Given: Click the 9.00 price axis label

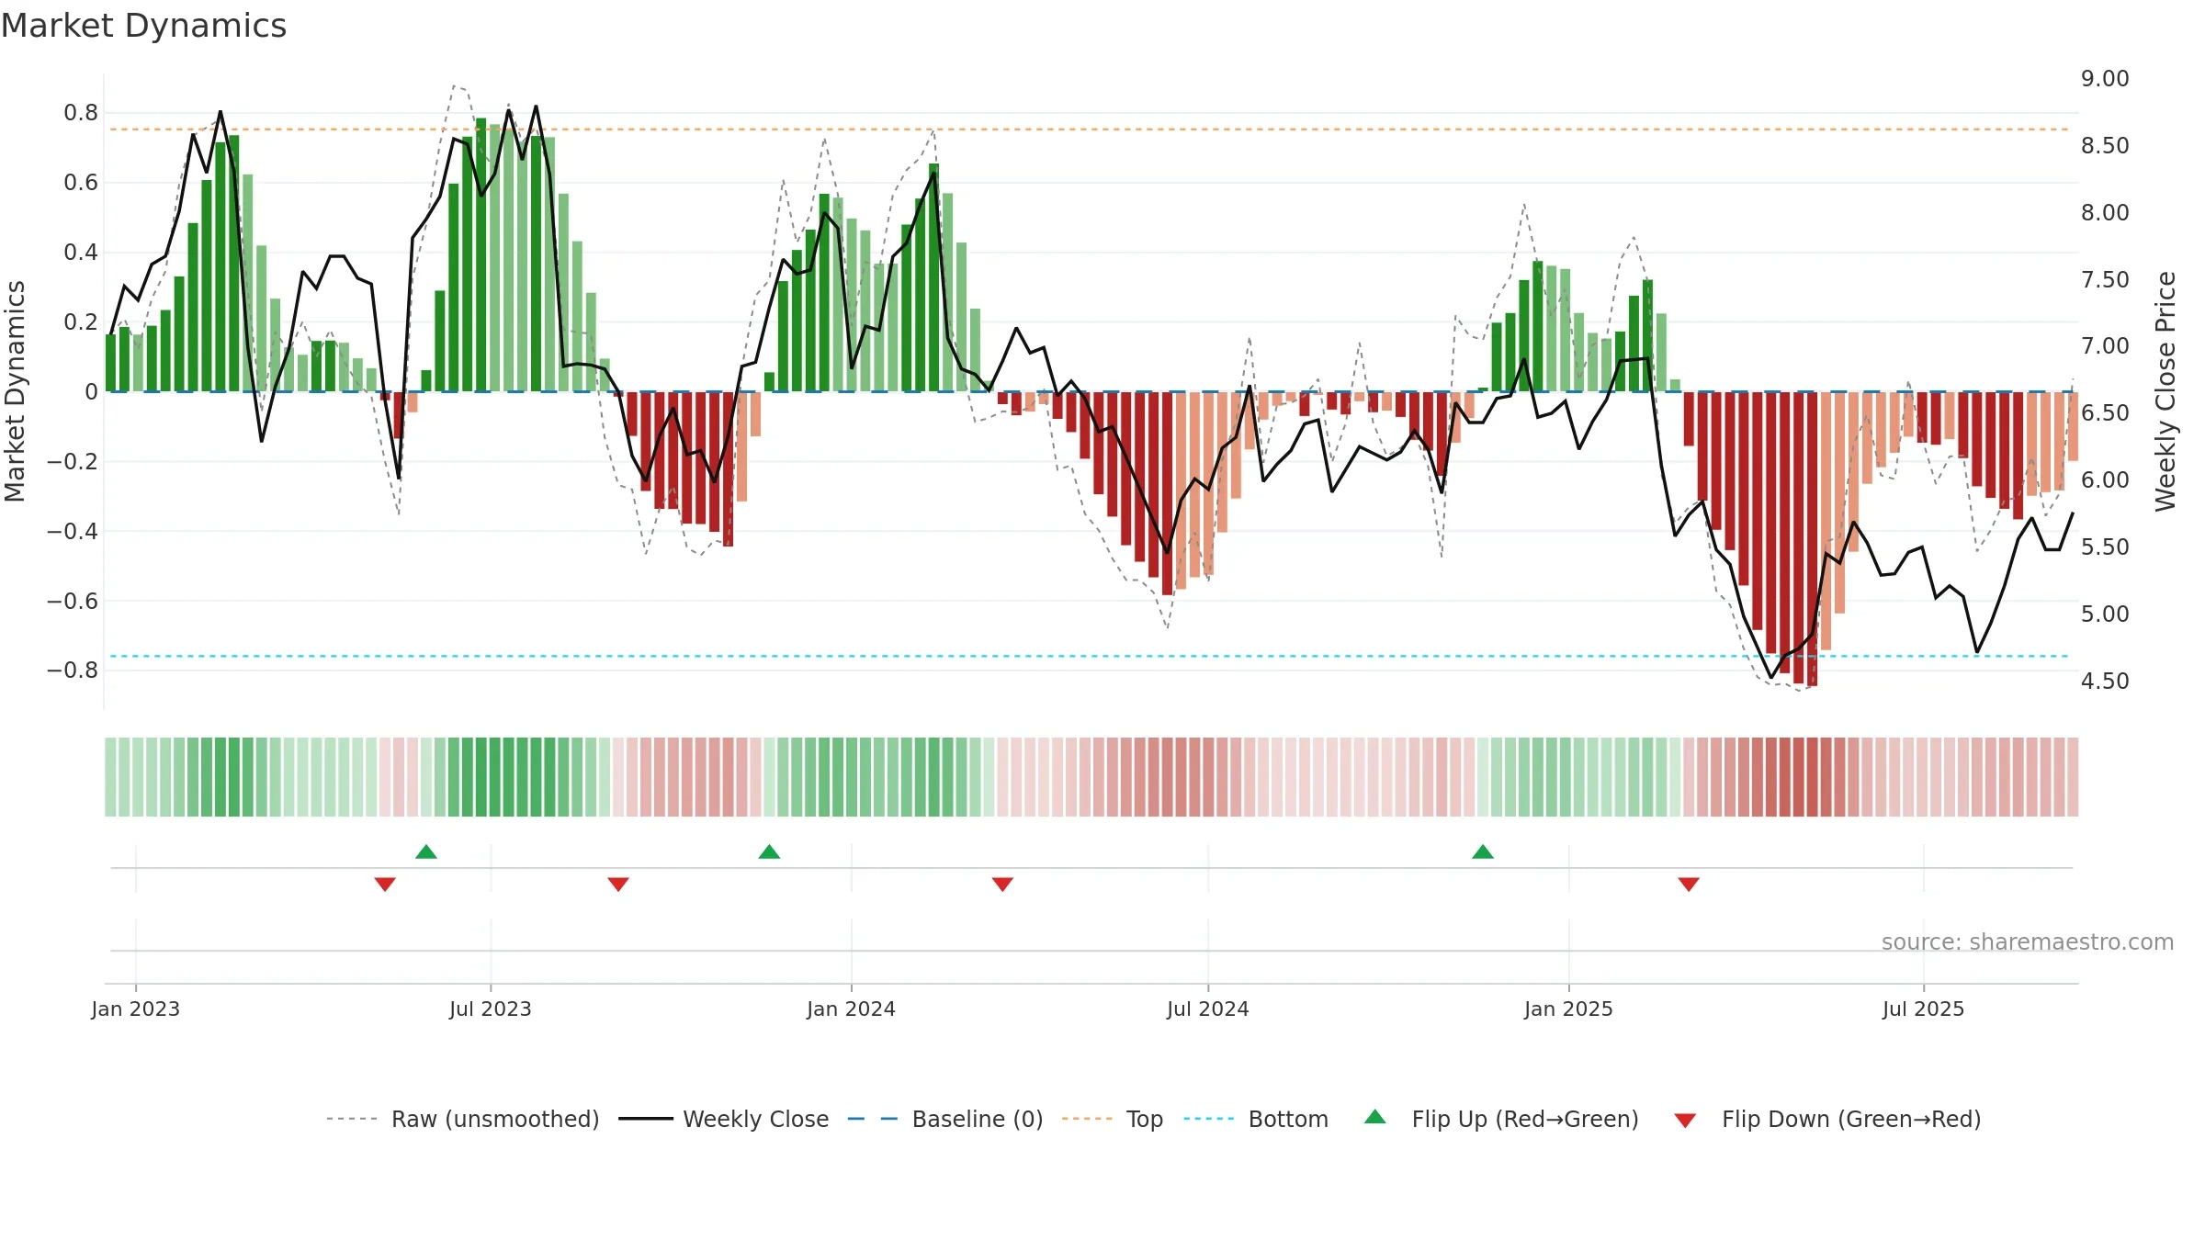Looking at the screenshot, I should click(2105, 79).
